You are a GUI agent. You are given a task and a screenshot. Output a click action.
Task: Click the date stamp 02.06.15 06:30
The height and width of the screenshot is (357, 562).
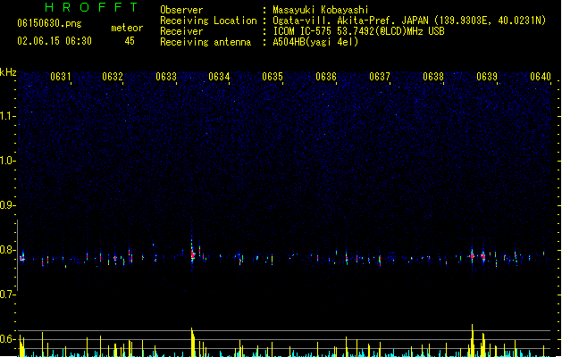point(55,41)
